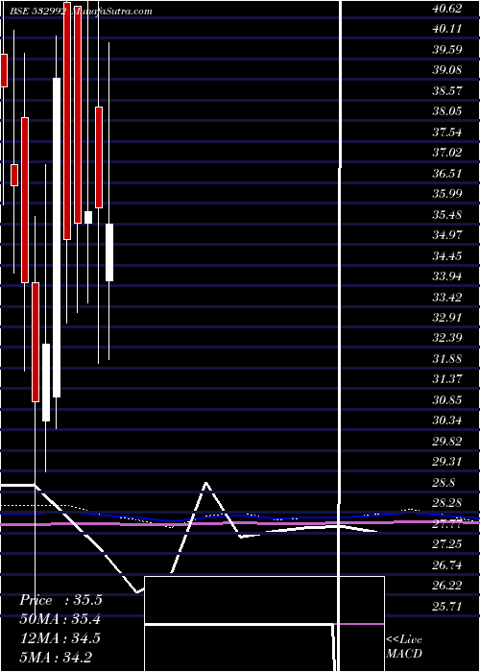Click the 37.54 price axis label
Image resolution: width=480 pixels, height=672 pixels.
pos(447,132)
